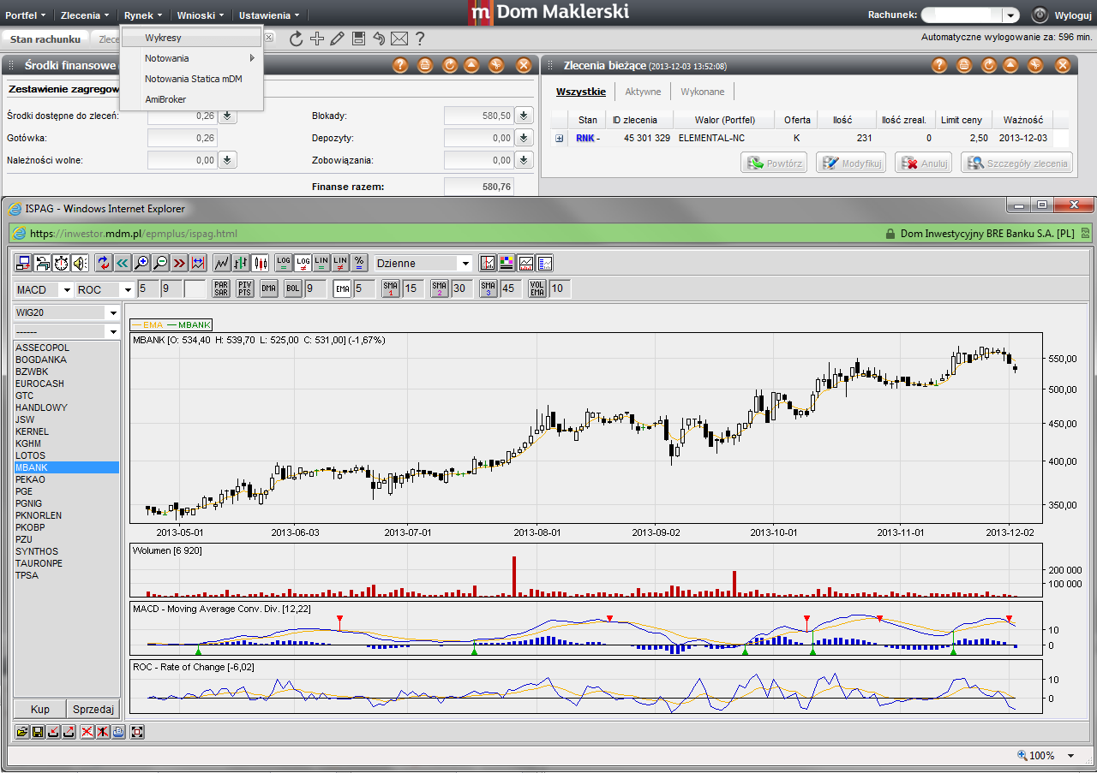Switch to the Aktywne orders tab

tap(643, 92)
